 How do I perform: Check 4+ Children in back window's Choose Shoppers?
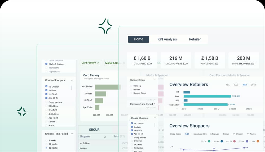46,114
